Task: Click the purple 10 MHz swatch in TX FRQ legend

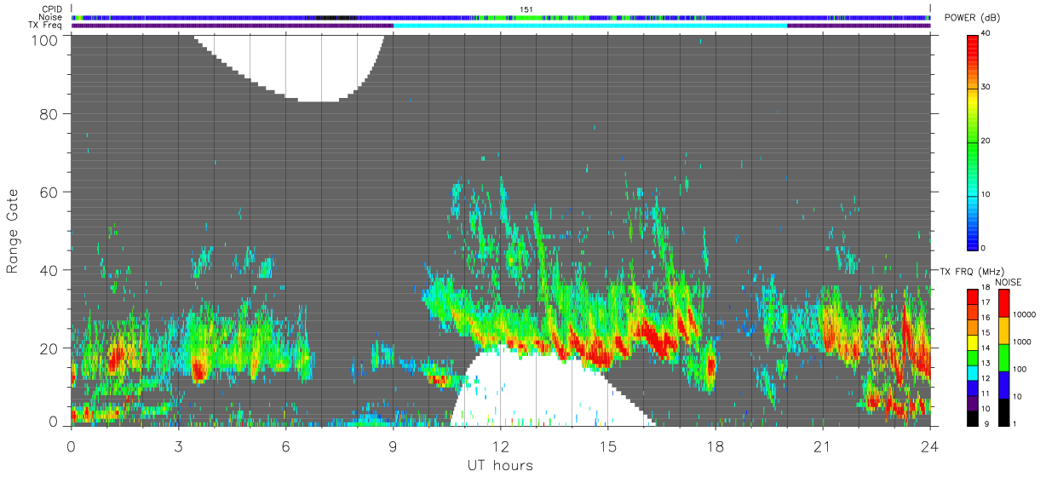Action: 973,403
